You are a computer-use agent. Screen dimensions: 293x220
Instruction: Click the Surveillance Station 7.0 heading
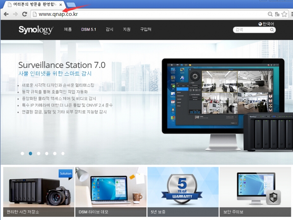[x=62, y=65]
